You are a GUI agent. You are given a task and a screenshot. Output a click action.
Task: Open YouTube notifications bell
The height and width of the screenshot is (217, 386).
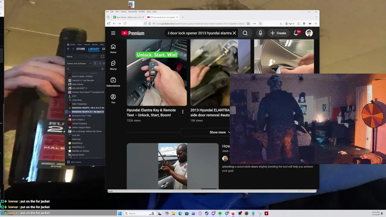pos(296,33)
